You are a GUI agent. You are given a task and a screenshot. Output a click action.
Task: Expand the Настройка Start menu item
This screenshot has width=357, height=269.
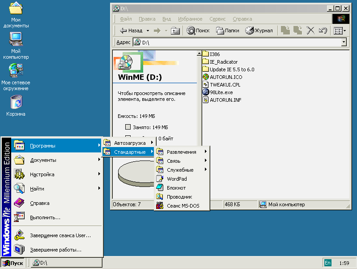point(57,174)
